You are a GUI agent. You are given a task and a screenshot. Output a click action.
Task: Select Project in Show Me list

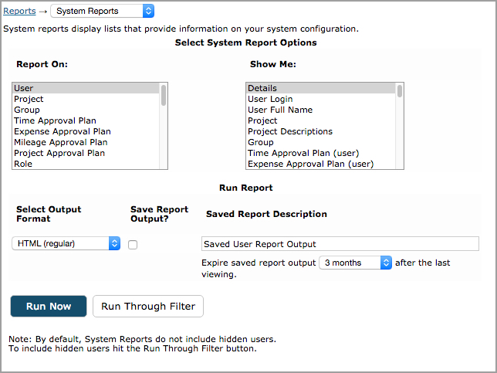(x=321, y=120)
